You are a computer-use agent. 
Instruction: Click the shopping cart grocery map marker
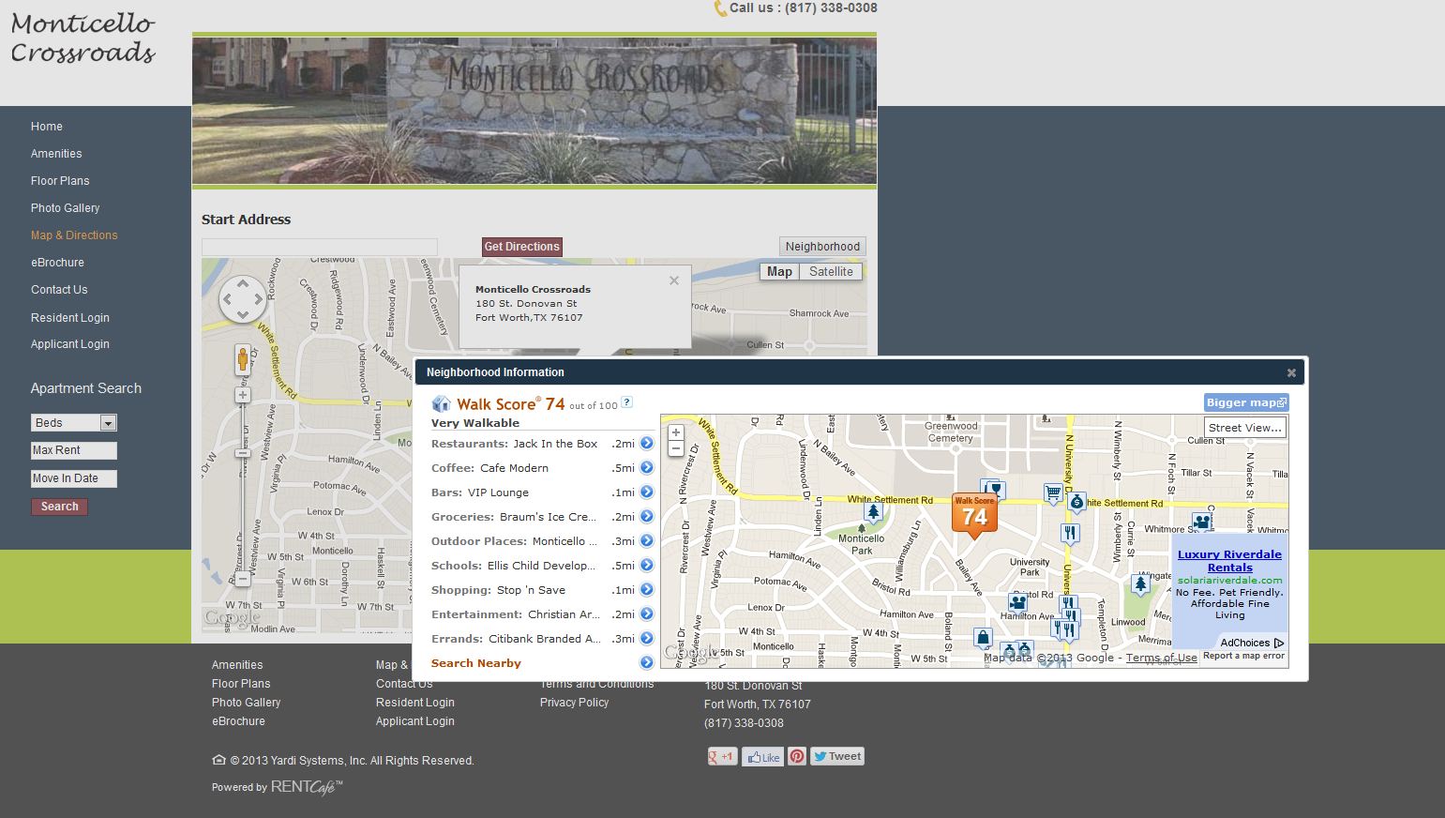[1053, 493]
